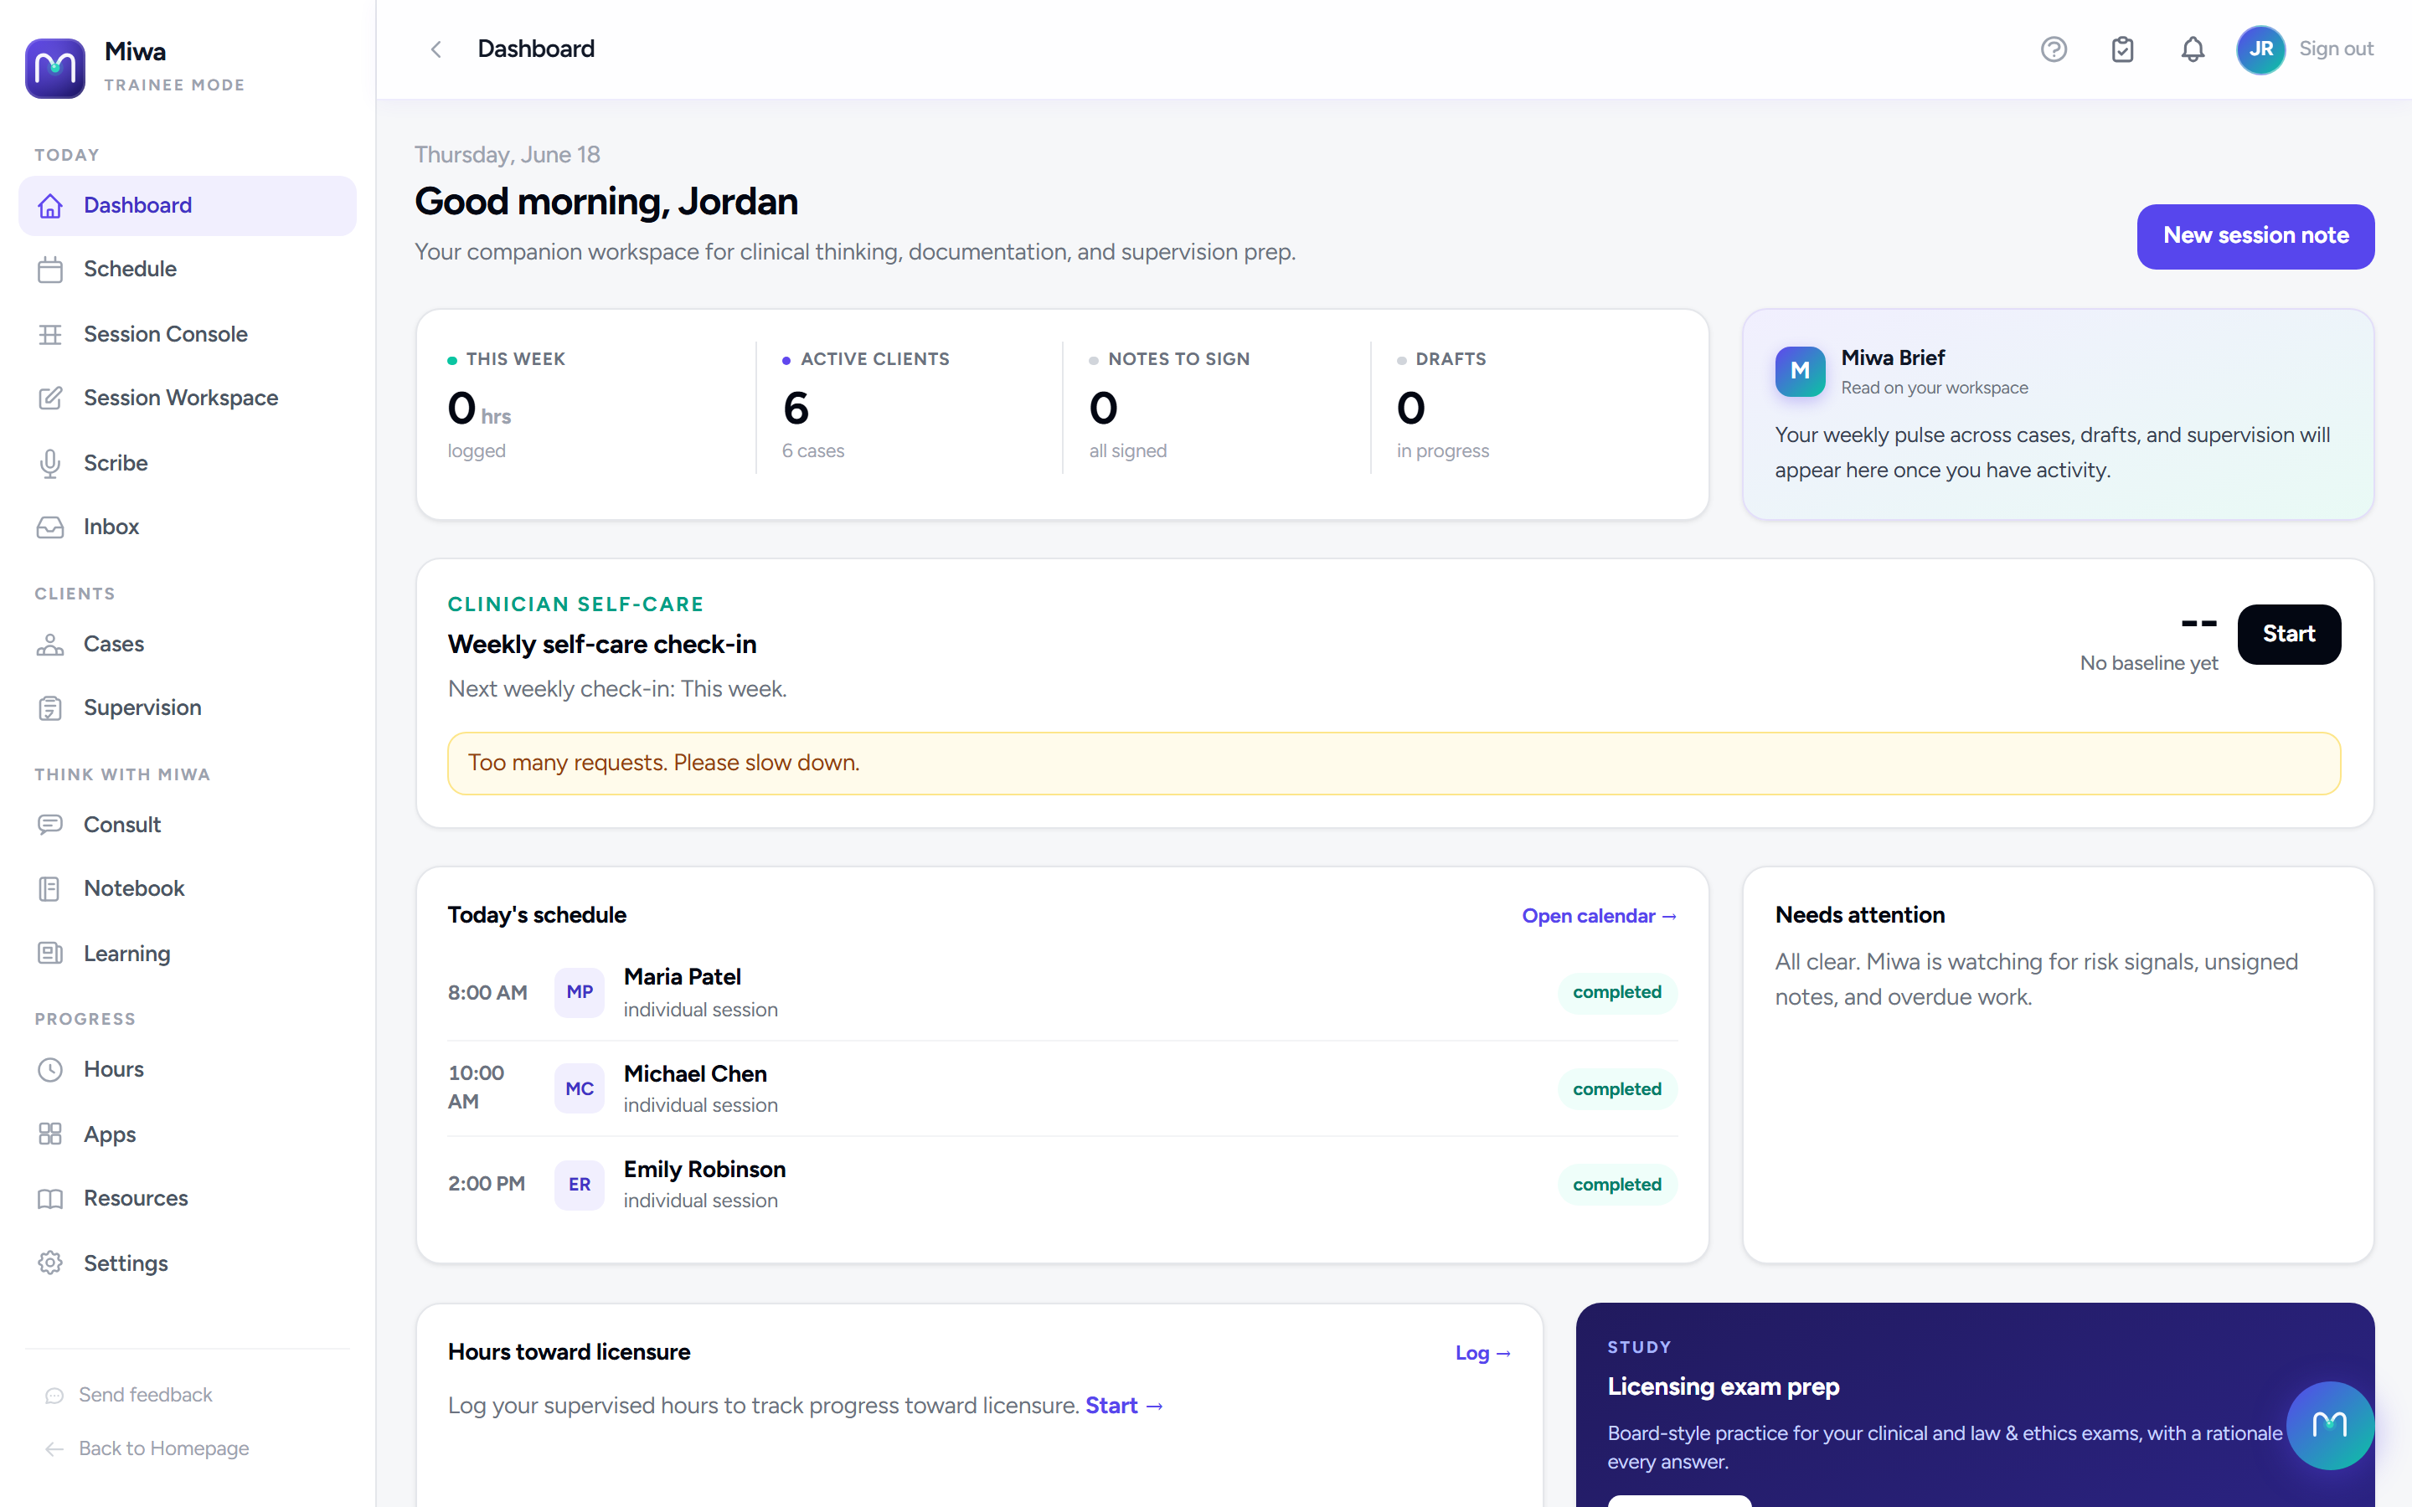Click the back chevron beside Dashboard title
Image resolution: width=2412 pixels, height=1507 pixels.
pyautogui.click(x=435, y=49)
